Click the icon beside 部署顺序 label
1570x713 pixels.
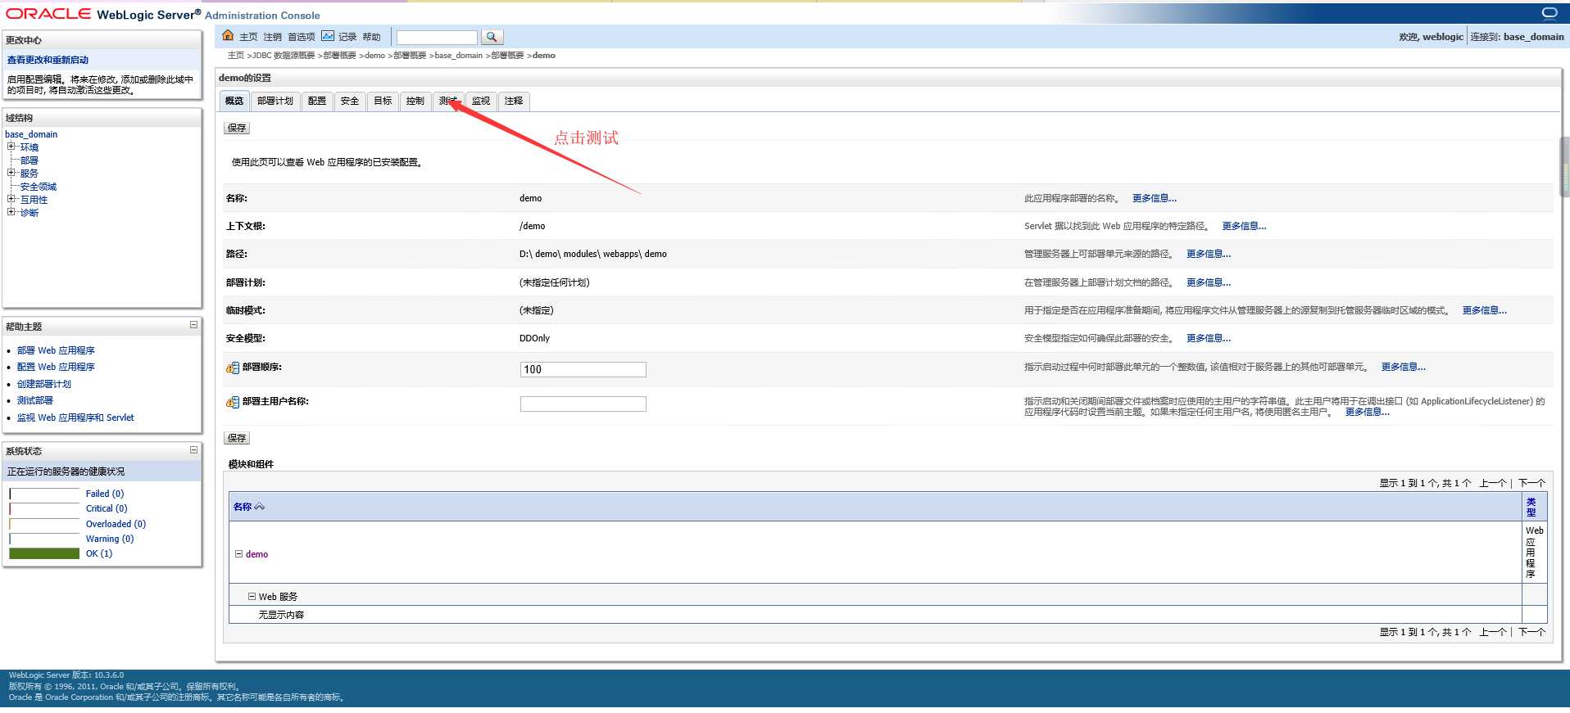coord(233,368)
